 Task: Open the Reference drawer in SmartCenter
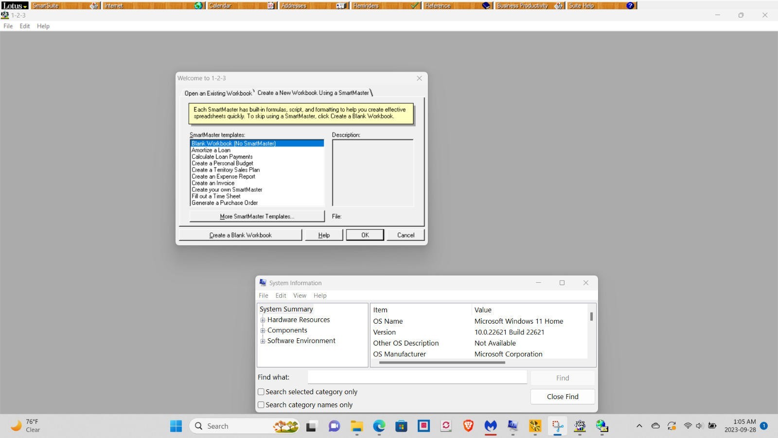pos(458,5)
